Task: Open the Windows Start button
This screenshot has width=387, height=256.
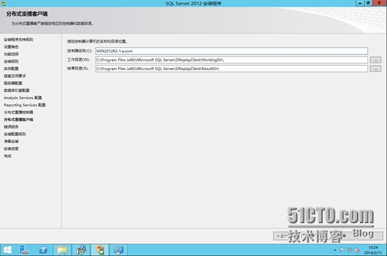Action: pos(8,250)
